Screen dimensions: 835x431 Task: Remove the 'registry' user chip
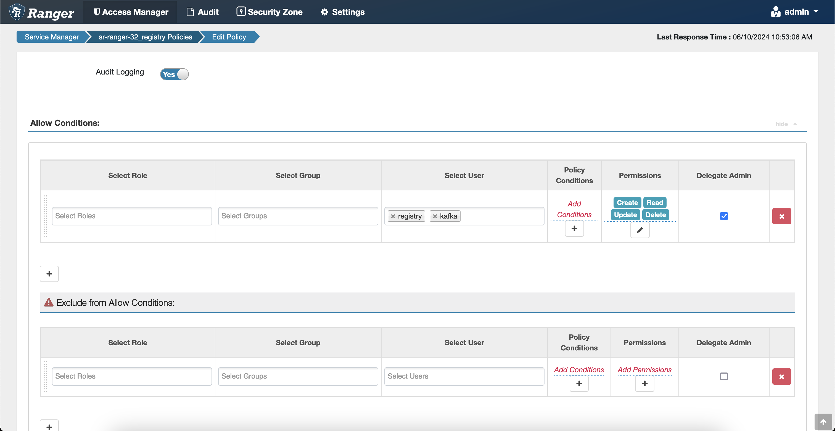393,216
